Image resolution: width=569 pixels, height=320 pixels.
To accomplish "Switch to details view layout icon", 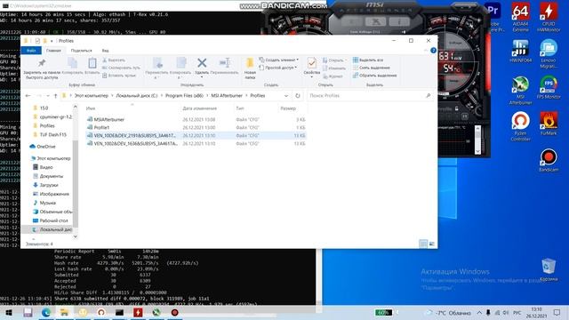I will (423, 244).
